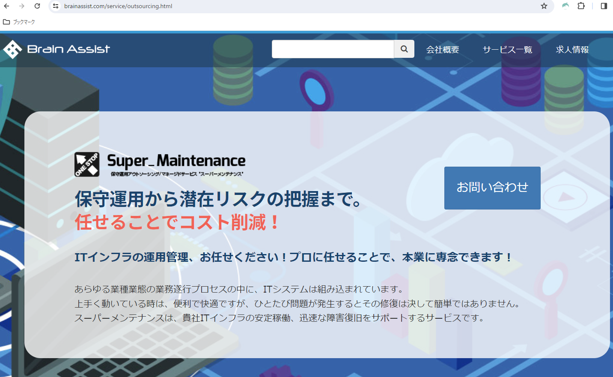Toggle the browser side panel icon
The width and height of the screenshot is (613, 377).
(x=604, y=6)
